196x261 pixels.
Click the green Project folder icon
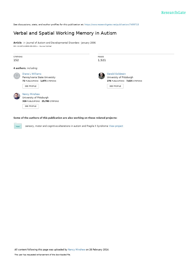[18, 126]
